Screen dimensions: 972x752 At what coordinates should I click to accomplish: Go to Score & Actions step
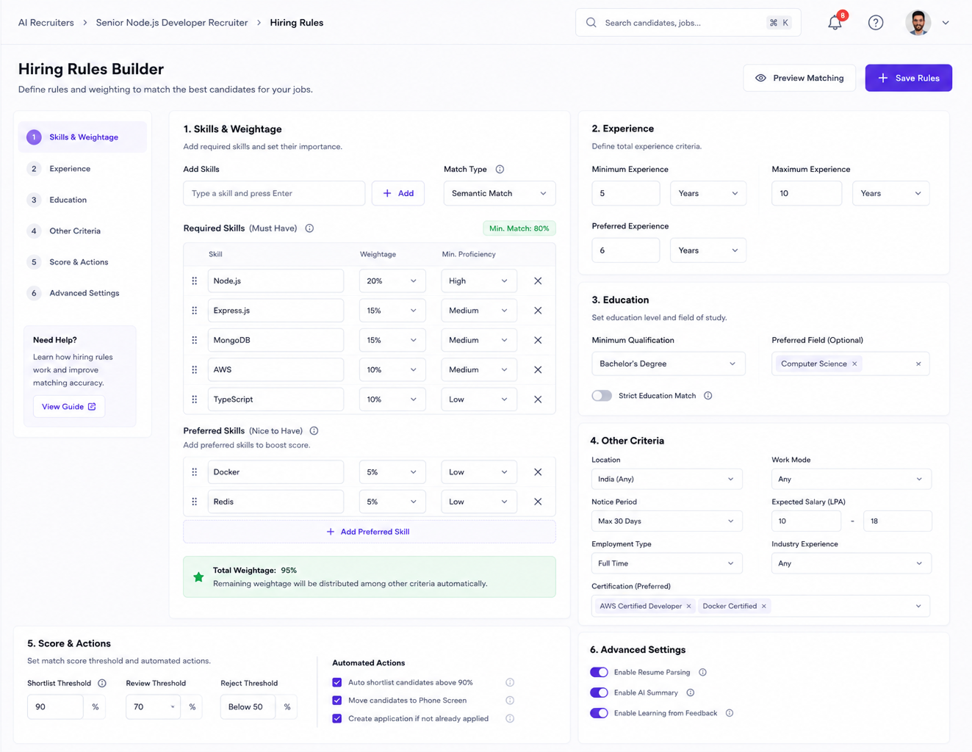82,262
